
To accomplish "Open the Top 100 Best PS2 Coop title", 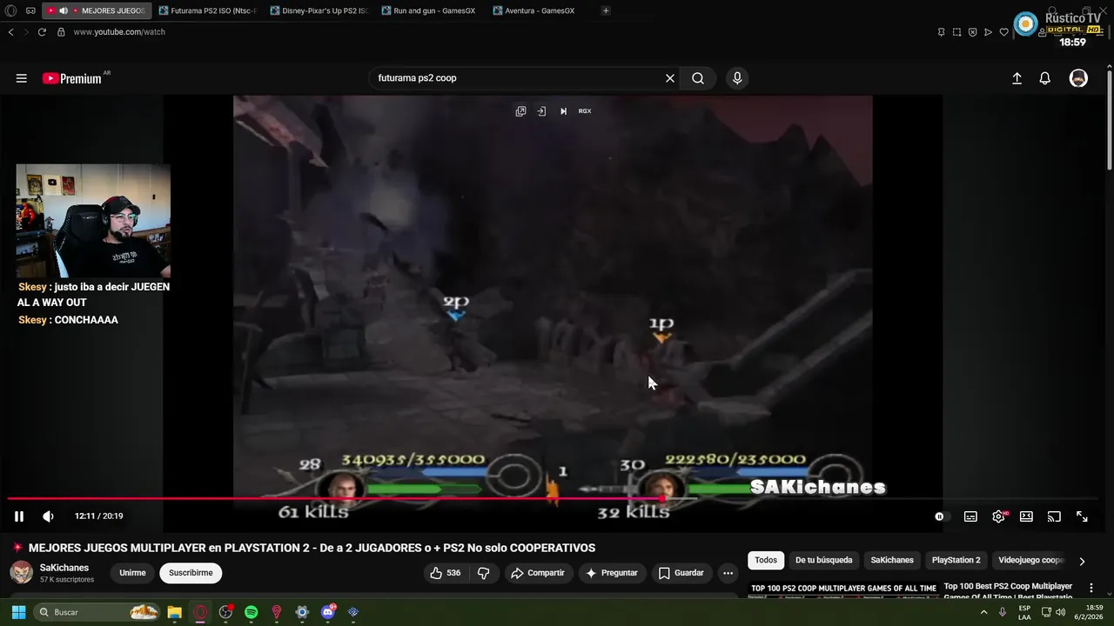I will pyautogui.click(x=1008, y=591).
